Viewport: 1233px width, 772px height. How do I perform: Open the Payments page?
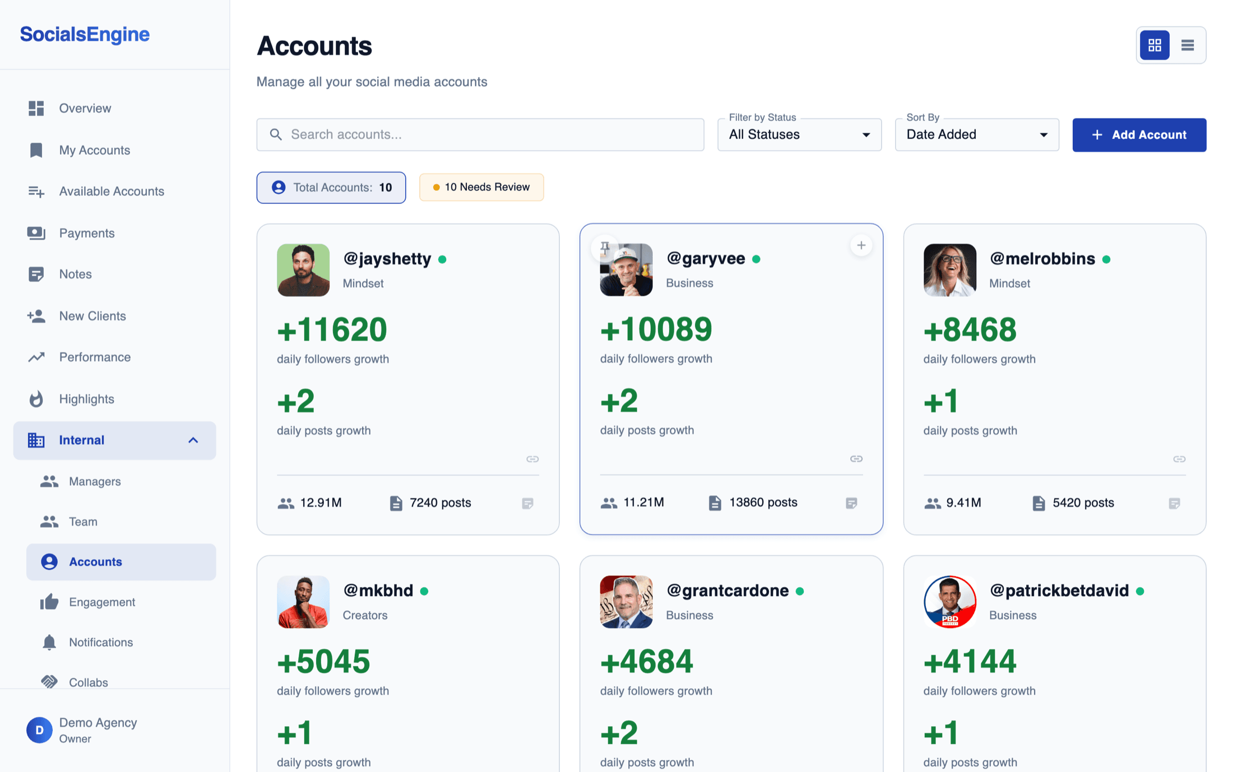point(114,233)
